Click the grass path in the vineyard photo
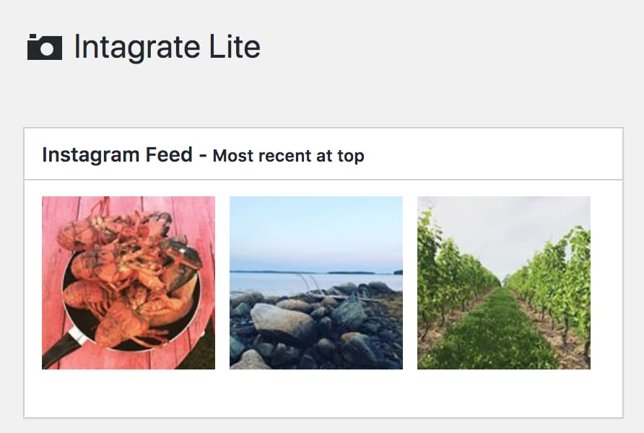The height and width of the screenshot is (433, 644). coord(497,339)
